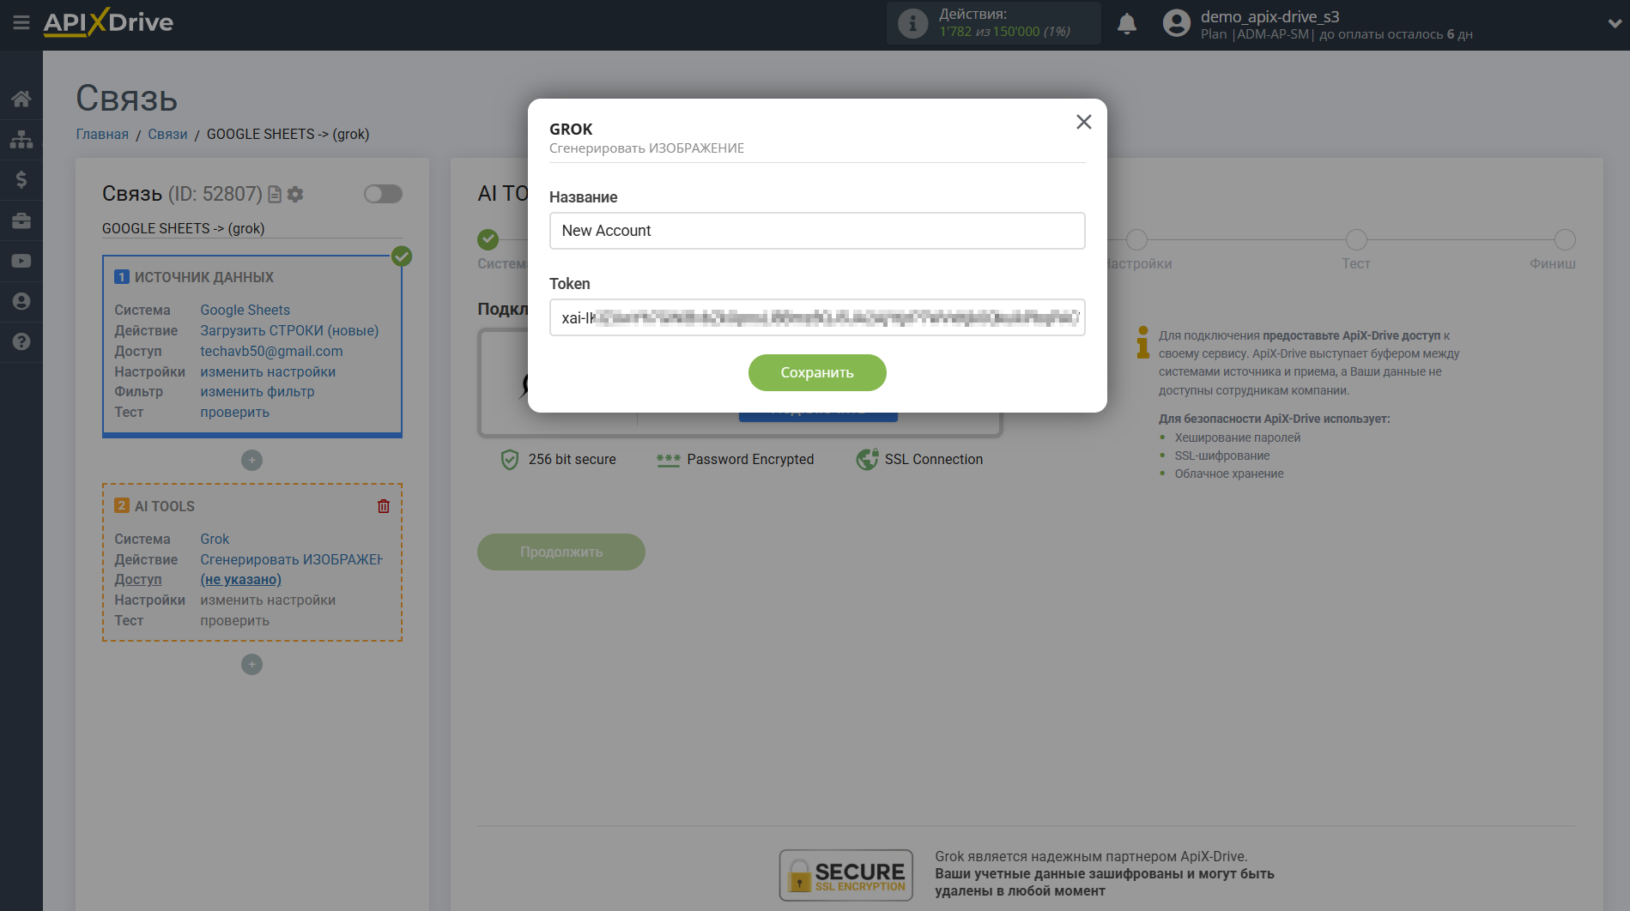Open connection settings via the gear icon
Viewport: 1630px width, 911px height.
click(x=294, y=195)
